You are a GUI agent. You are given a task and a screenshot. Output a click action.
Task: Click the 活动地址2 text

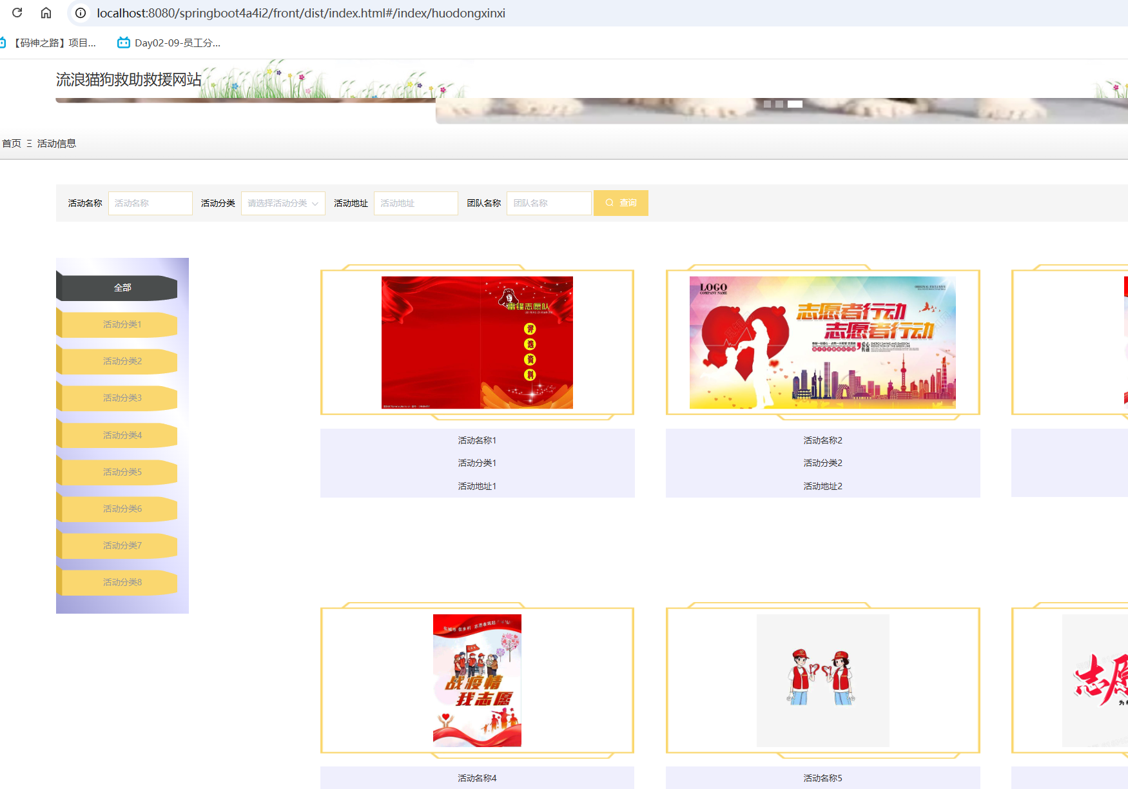click(822, 486)
